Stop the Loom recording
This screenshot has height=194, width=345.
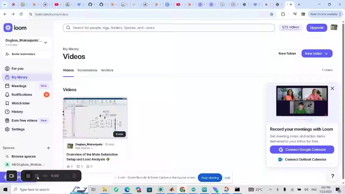click(28, 176)
